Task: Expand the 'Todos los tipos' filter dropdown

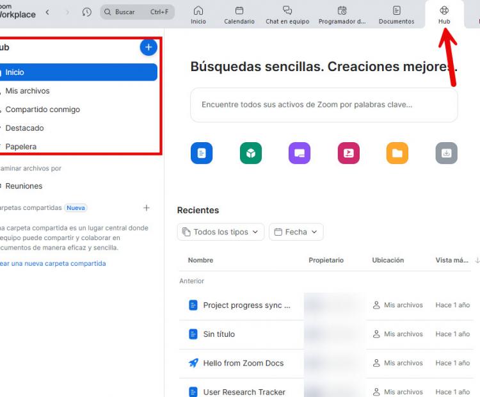Action: click(x=220, y=232)
